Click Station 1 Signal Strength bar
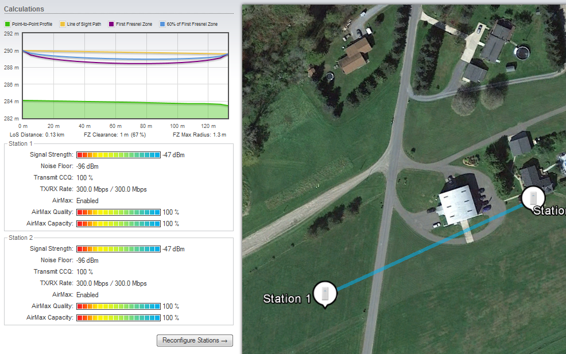Image resolution: width=566 pixels, height=354 pixels. pos(118,155)
